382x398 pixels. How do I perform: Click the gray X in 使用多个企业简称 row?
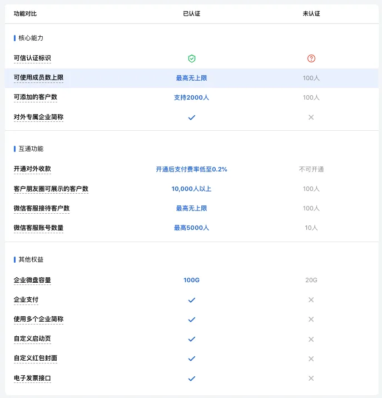311,320
